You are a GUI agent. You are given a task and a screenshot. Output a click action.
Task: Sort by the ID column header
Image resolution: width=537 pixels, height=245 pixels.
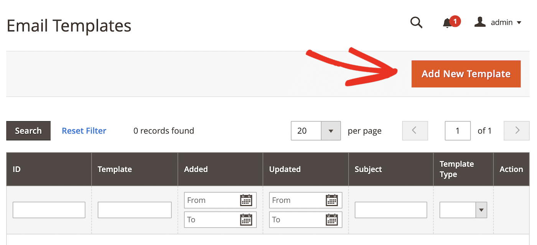(17, 169)
